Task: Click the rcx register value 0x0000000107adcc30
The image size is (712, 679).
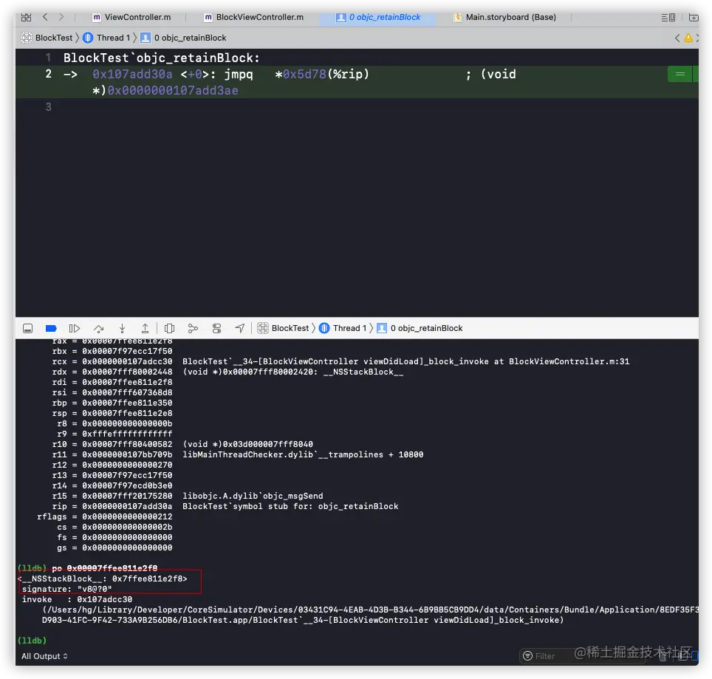Action: (x=127, y=361)
